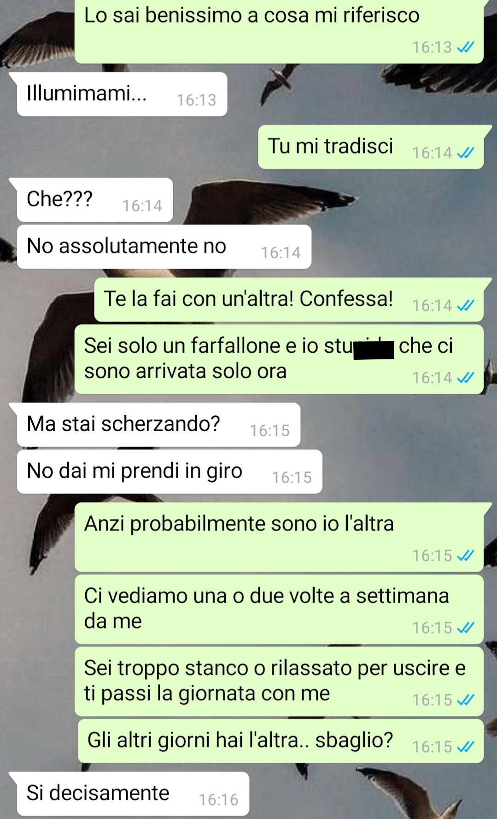Select the 'Gli altri giorni hai l'altra.. sbaglio?' text
This screenshot has height=819, width=497.
[x=240, y=740]
